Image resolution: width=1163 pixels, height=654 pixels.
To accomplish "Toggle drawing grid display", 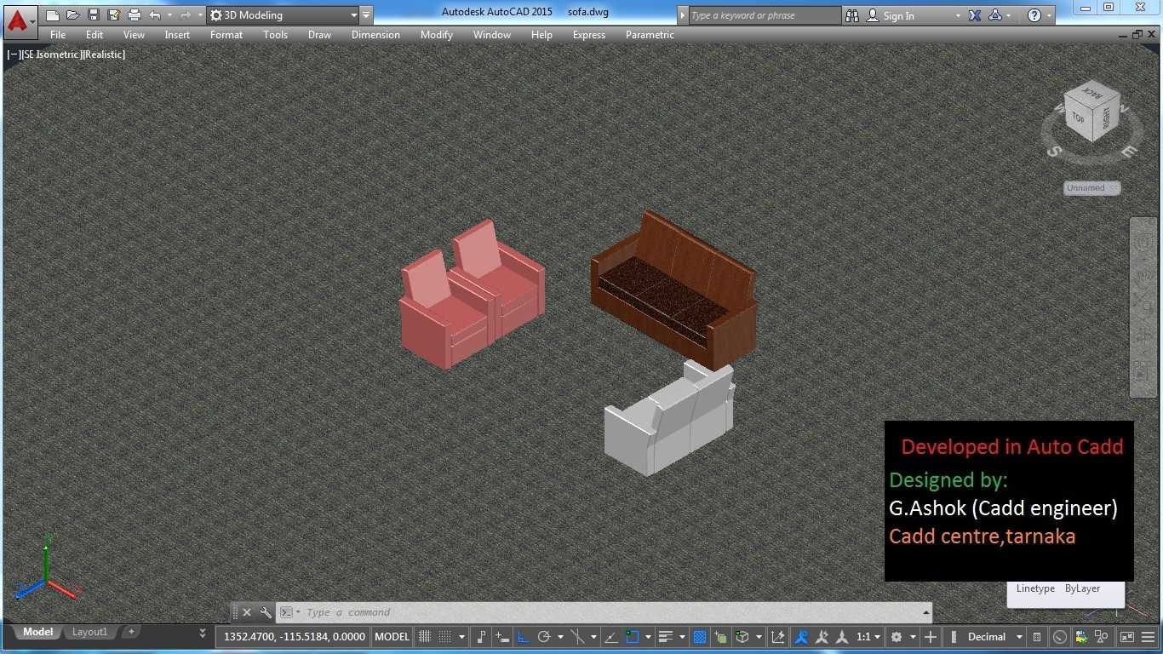I will point(425,636).
